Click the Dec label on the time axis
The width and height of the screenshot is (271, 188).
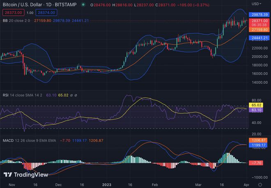click(x=58, y=185)
